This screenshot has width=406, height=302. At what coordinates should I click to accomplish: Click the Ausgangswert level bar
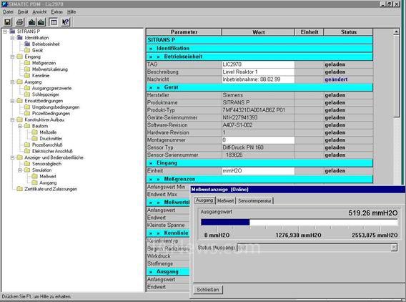[x=299, y=222]
